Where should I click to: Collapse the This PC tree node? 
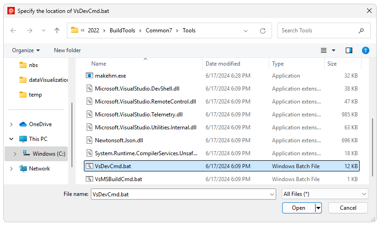(x=12, y=139)
